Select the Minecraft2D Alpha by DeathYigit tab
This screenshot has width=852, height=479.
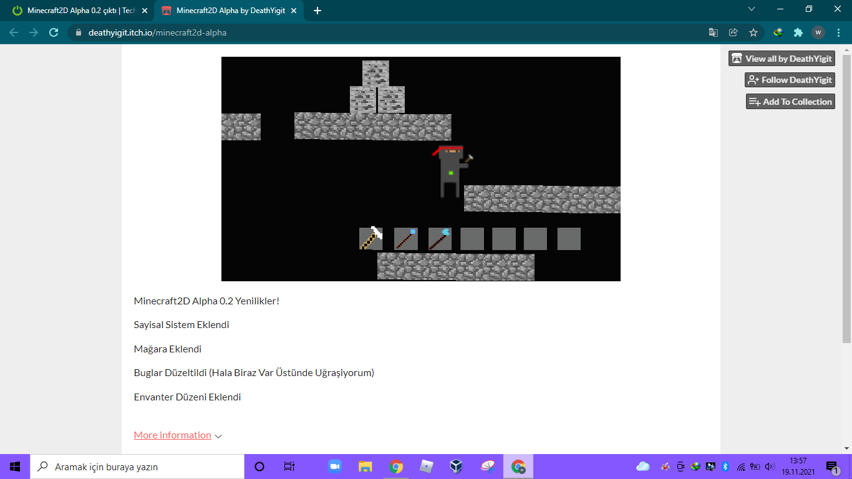coord(228,11)
